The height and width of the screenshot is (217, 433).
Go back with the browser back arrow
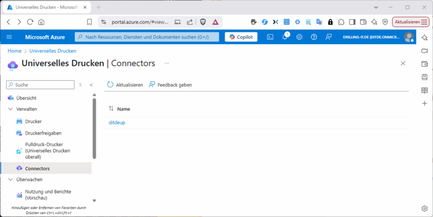click(x=9, y=22)
